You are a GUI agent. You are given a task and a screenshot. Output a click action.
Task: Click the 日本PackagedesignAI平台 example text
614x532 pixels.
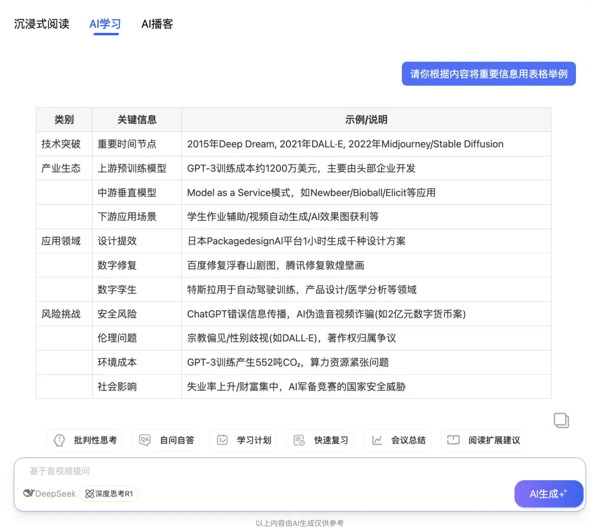tap(244, 241)
